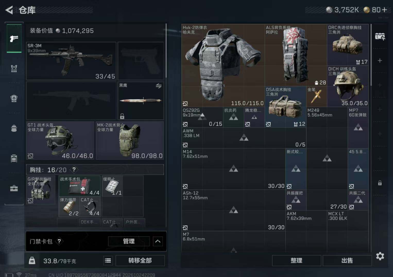This screenshot has height=277, width=393.
Task: Add a new storage tab with first plus
Action: point(380,61)
